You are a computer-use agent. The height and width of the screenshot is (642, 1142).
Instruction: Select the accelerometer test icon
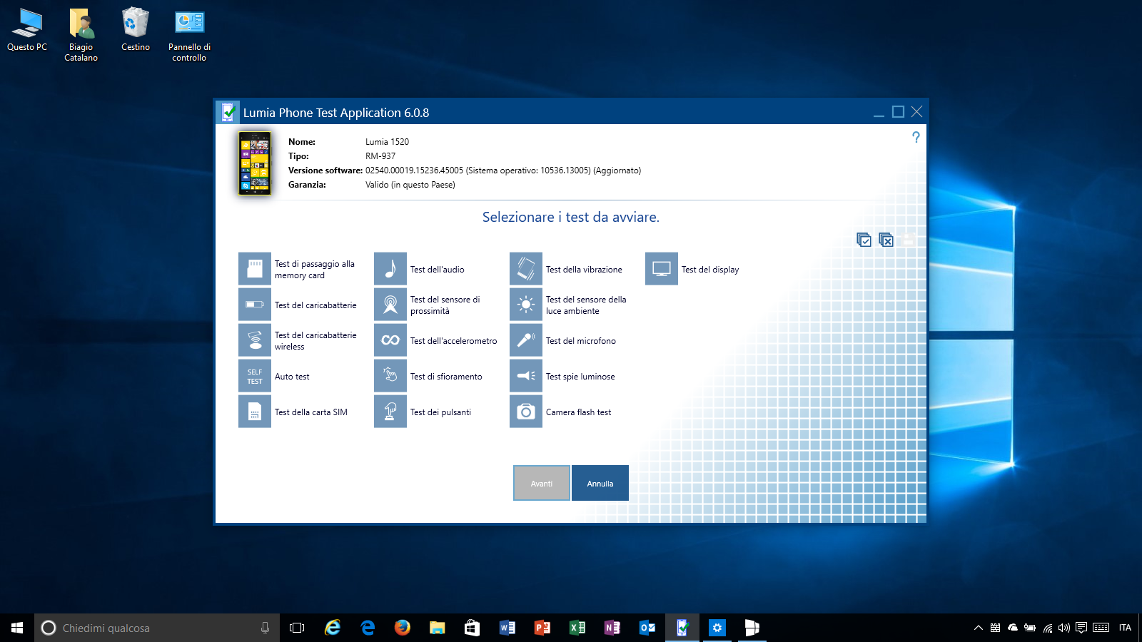390,340
